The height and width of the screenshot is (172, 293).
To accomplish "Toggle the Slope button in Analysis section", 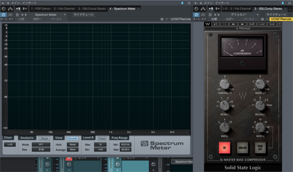I will point(44,138).
